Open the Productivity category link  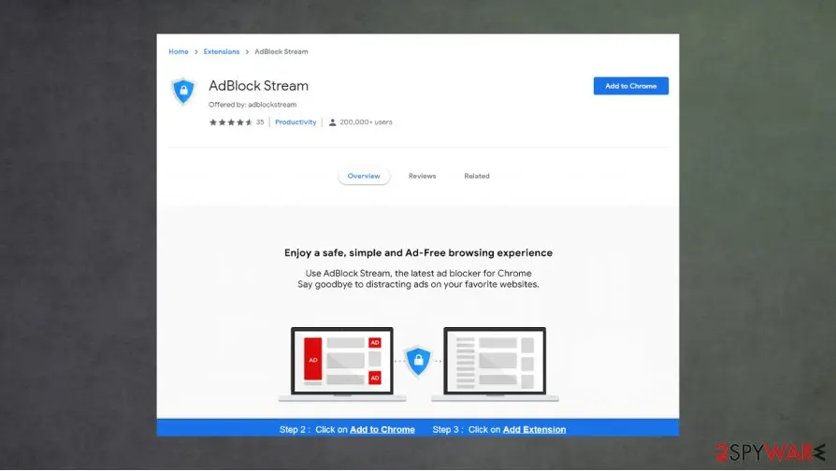[295, 122]
